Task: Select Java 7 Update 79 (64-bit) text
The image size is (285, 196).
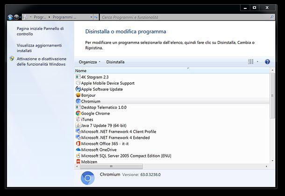Action: [x=104, y=126]
